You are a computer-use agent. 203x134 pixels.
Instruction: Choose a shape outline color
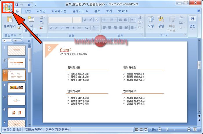[x=182, y=23]
